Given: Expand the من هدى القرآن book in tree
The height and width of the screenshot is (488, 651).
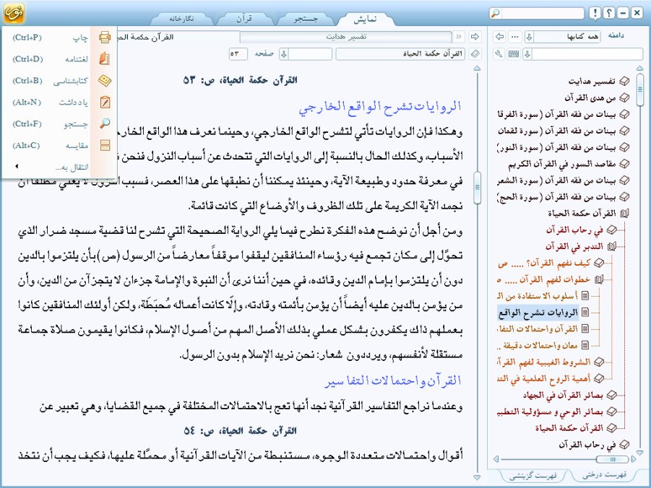Looking at the screenshot, I should point(624,97).
